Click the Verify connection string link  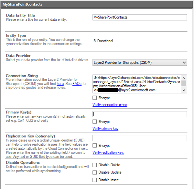tap(110, 105)
